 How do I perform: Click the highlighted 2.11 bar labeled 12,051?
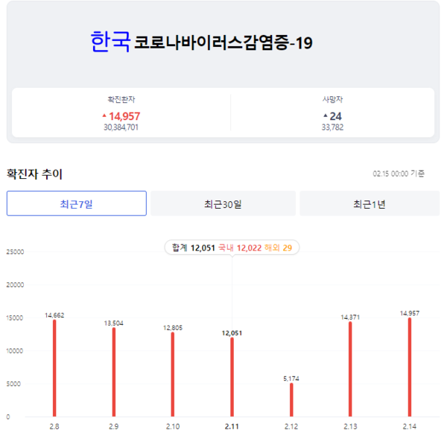pos(232,377)
